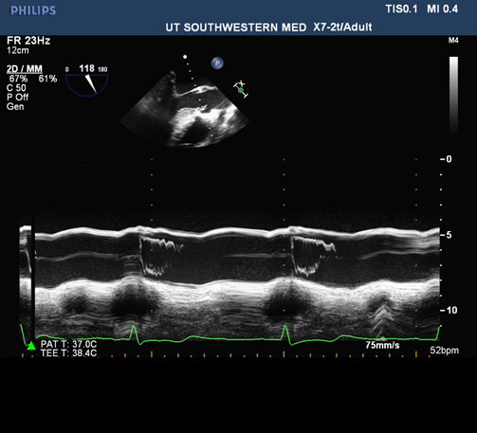
Task: Click the 12cm depth setting label
Action: (18, 50)
